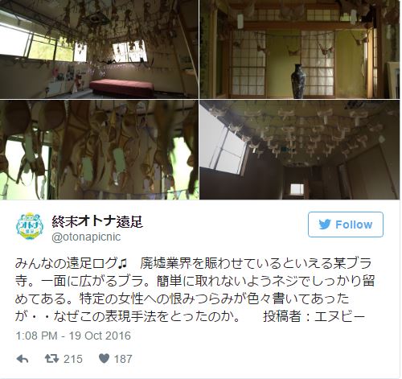
Task: Click the music note symbol in the tweet
Action: pyautogui.click(x=122, y=263)
